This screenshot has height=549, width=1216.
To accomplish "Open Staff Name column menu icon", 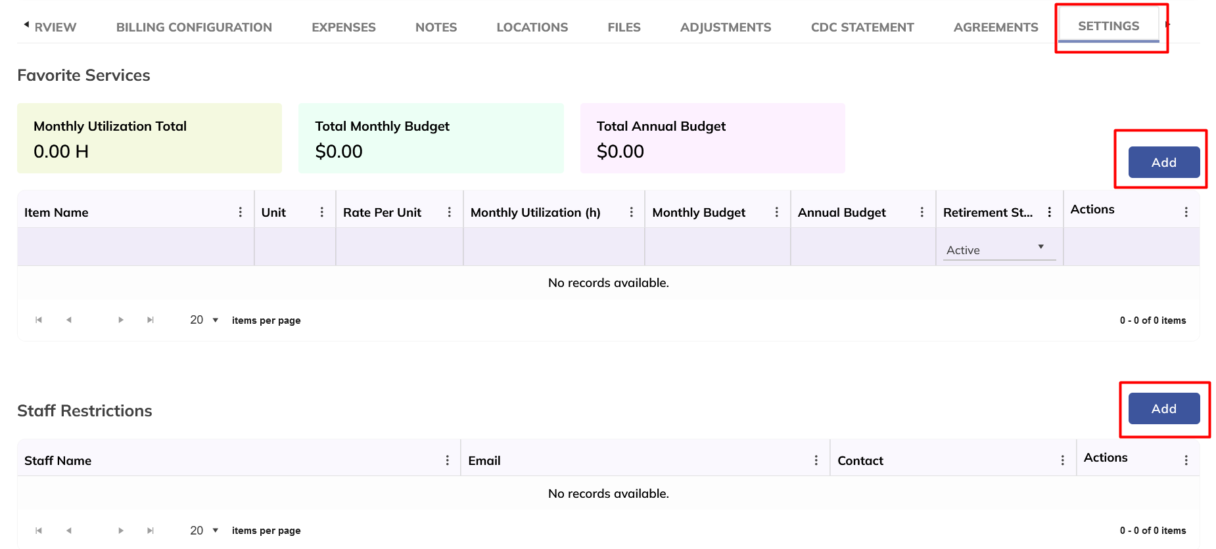I will pos(448,460).
